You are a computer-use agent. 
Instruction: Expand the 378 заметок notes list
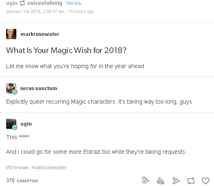[x=22, y=180]
